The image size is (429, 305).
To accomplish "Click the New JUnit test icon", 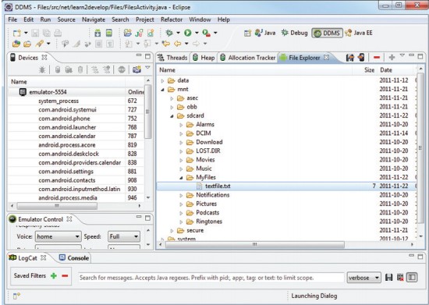I will point(139,33).
